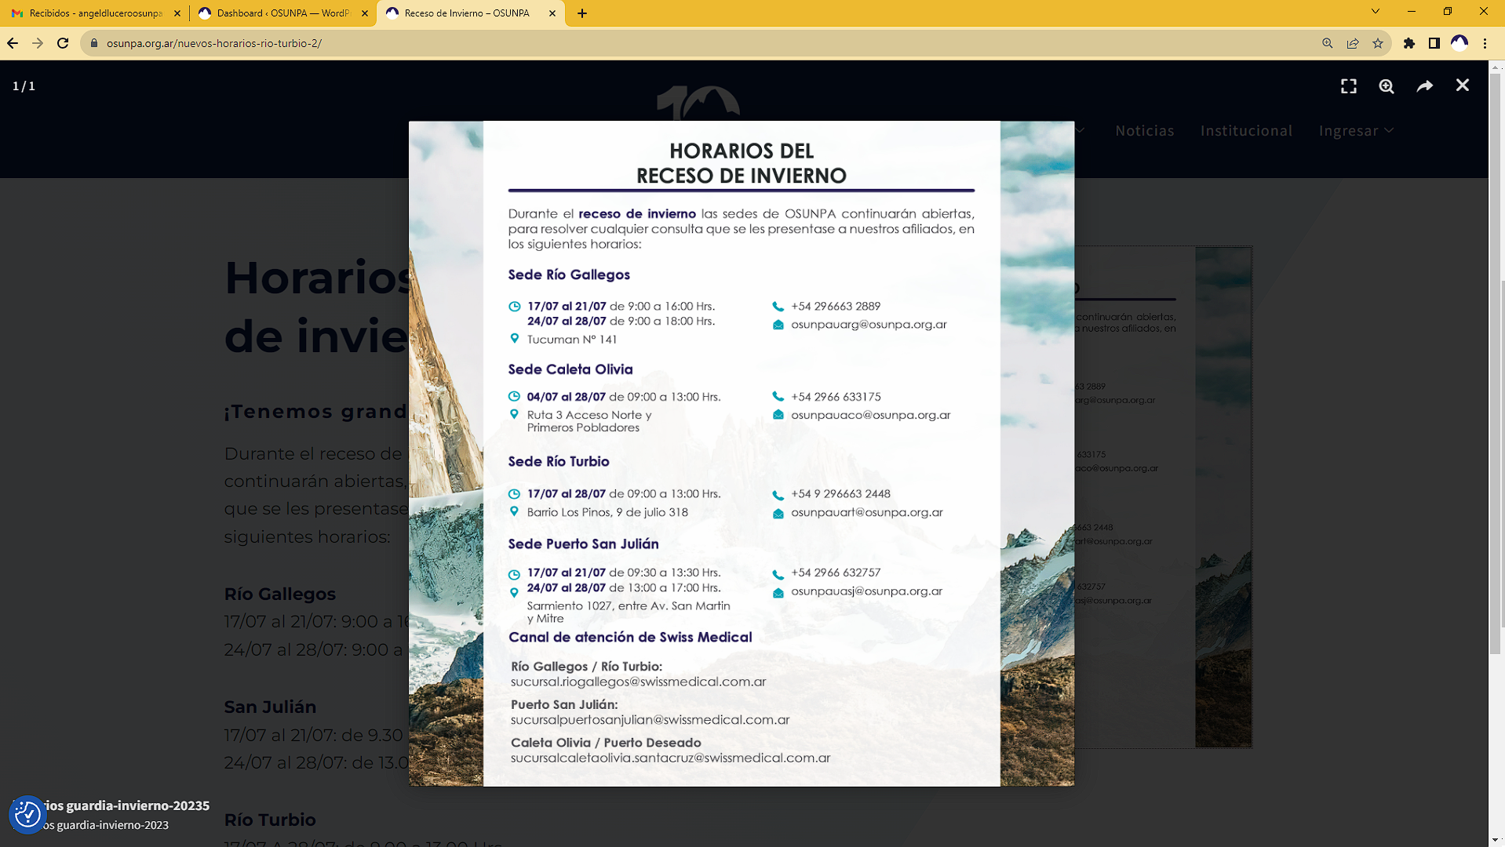This screenshot has height=847, width=1505.
Task: Click the 'Sede Río Gallegos' heading
Action: (x=569, y=274)
